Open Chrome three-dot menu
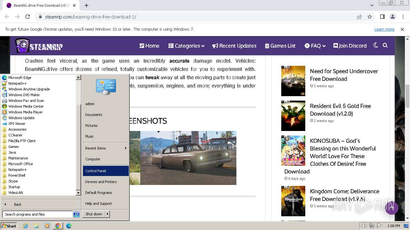410x230 pixels. tap(403, 17)
